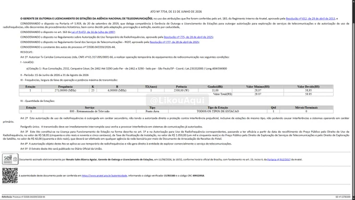This screenshot has width=355, height=200.
Task: Click the Período 15 de Junho line
Action: point(54,75)
